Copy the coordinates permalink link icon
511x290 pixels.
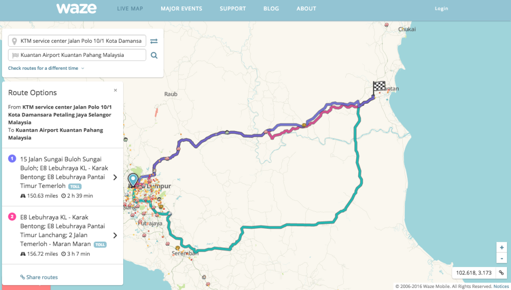click(501, 273)
